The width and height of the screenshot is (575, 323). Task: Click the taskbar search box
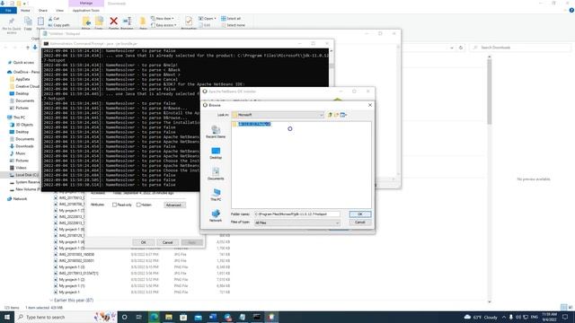click(66, 317)
